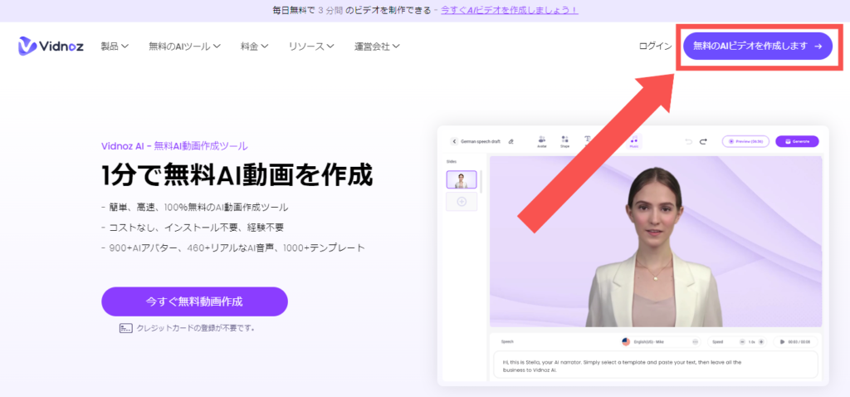
Task: Click the Speech label in editor
Action: [507, 341]
